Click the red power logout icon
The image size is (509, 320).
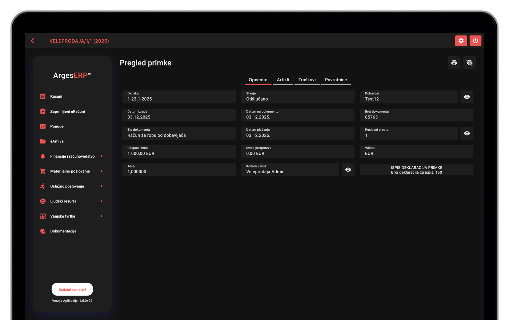tap(476, 41)
